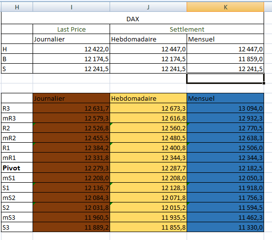Select upper table Mensuel label cell

(x=225, y=39)
